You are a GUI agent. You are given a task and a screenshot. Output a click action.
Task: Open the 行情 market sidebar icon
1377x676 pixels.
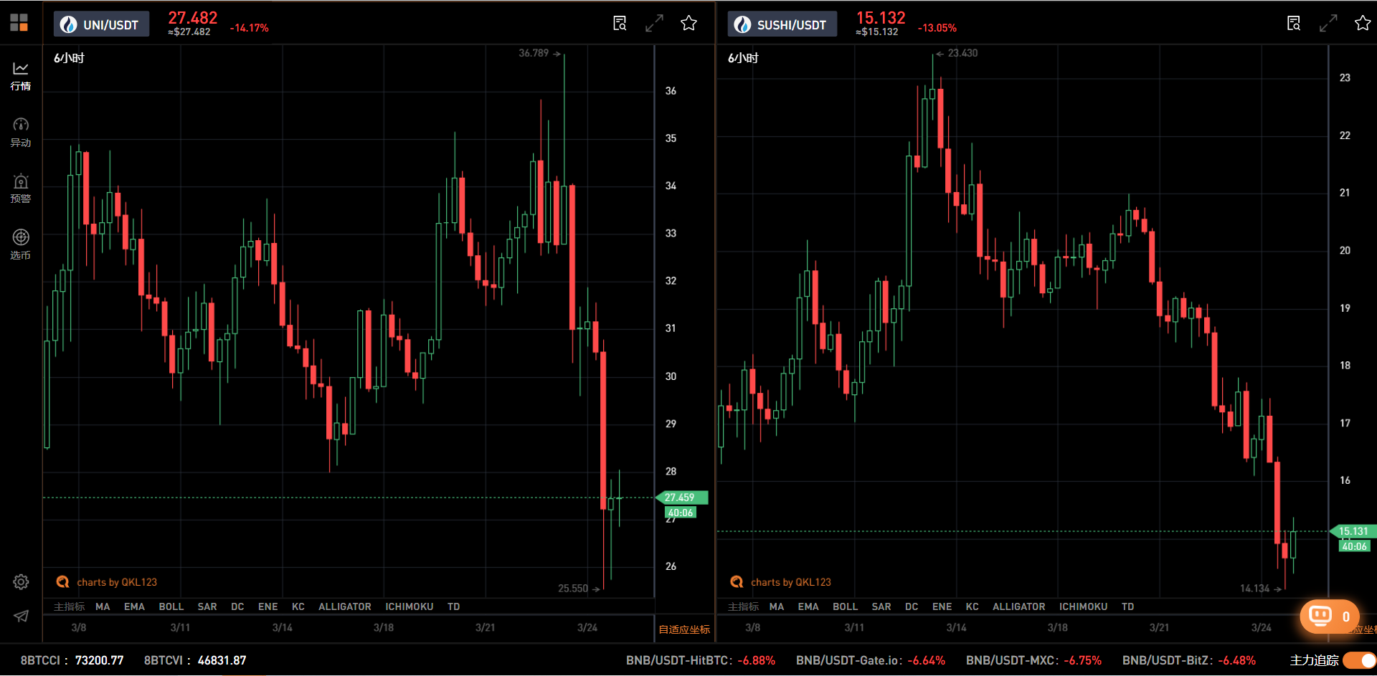(21, 75)
